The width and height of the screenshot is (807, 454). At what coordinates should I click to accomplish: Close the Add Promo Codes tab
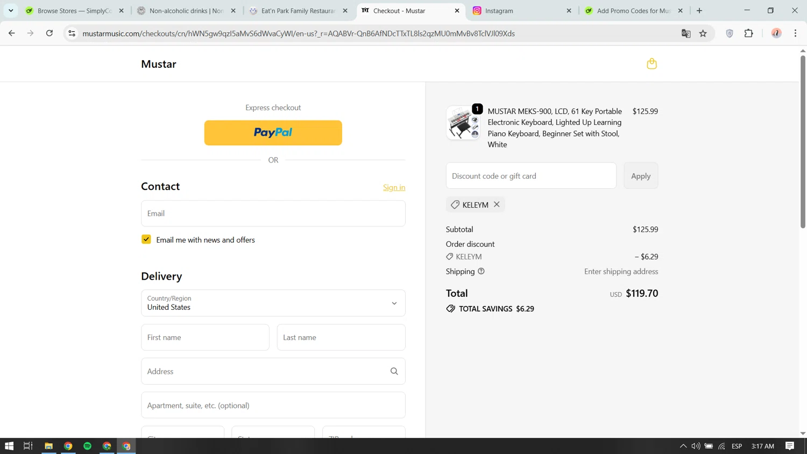(681, 11)
